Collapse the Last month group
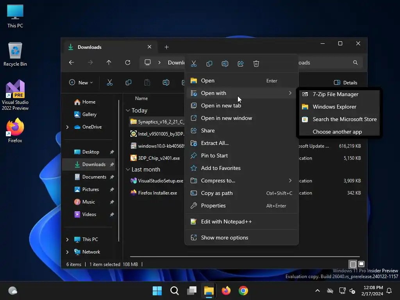Image resolution: width=400 pixels, height=300 pixels. (128, 170)
